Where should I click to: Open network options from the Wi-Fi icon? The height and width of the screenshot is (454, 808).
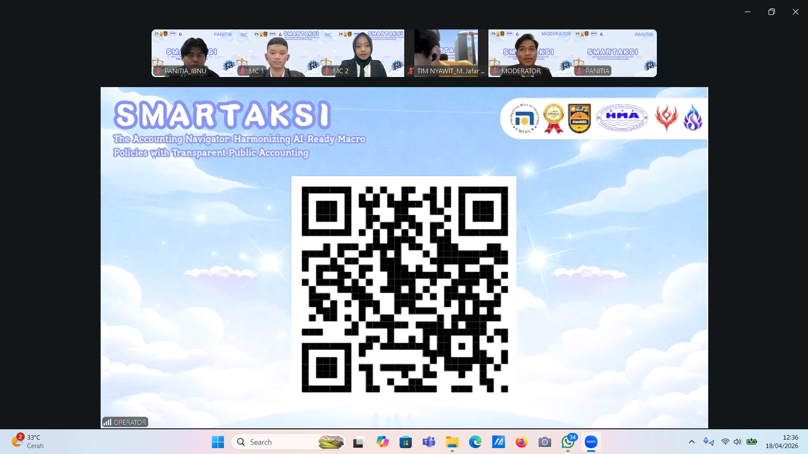(725, 442)
